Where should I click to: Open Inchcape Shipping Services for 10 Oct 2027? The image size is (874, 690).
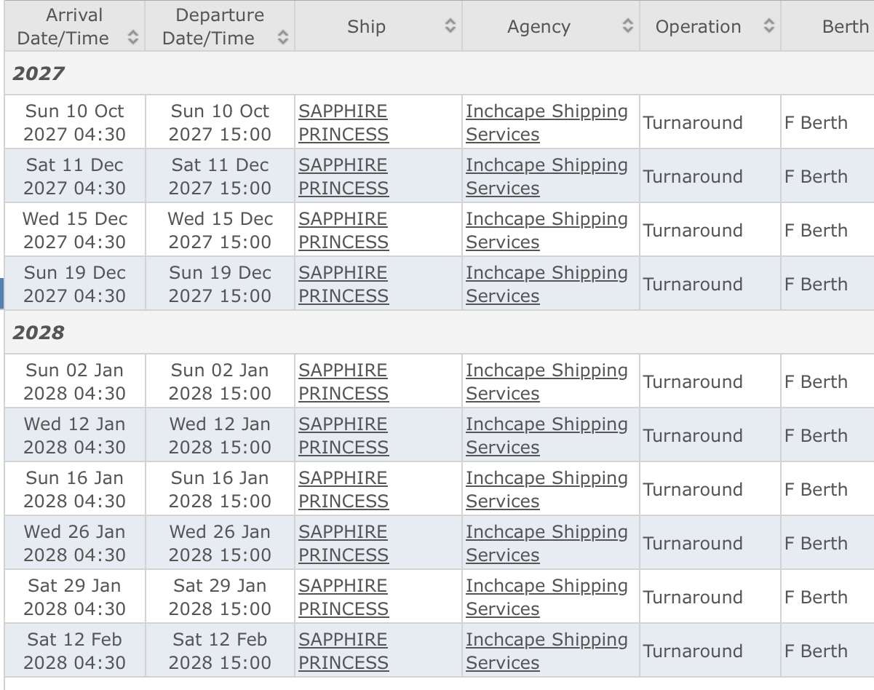(547, 122)
